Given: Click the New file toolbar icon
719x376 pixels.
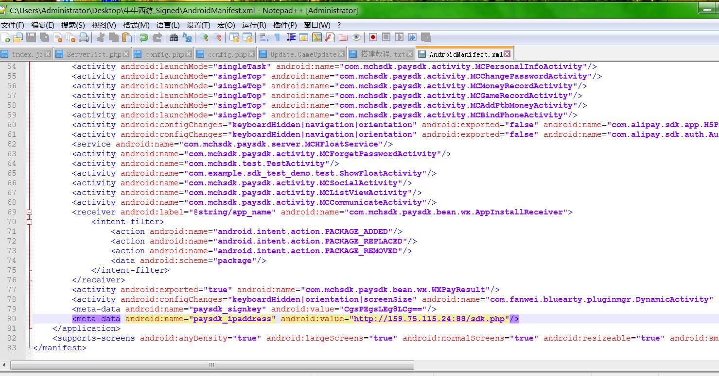Looking at the screenshot, I should pos(5,37).
